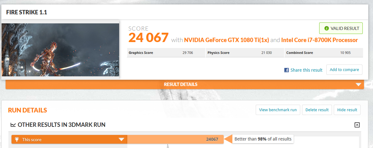The image size is (373, 148).
Task: Click the RUN DETAILS heading
Action: click(x=27, y=110)
